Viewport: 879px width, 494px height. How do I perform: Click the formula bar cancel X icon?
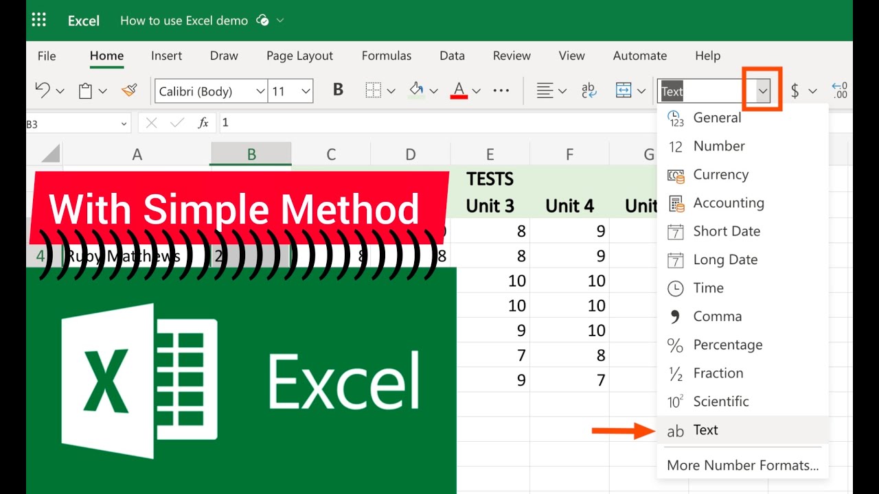(152, 123)
